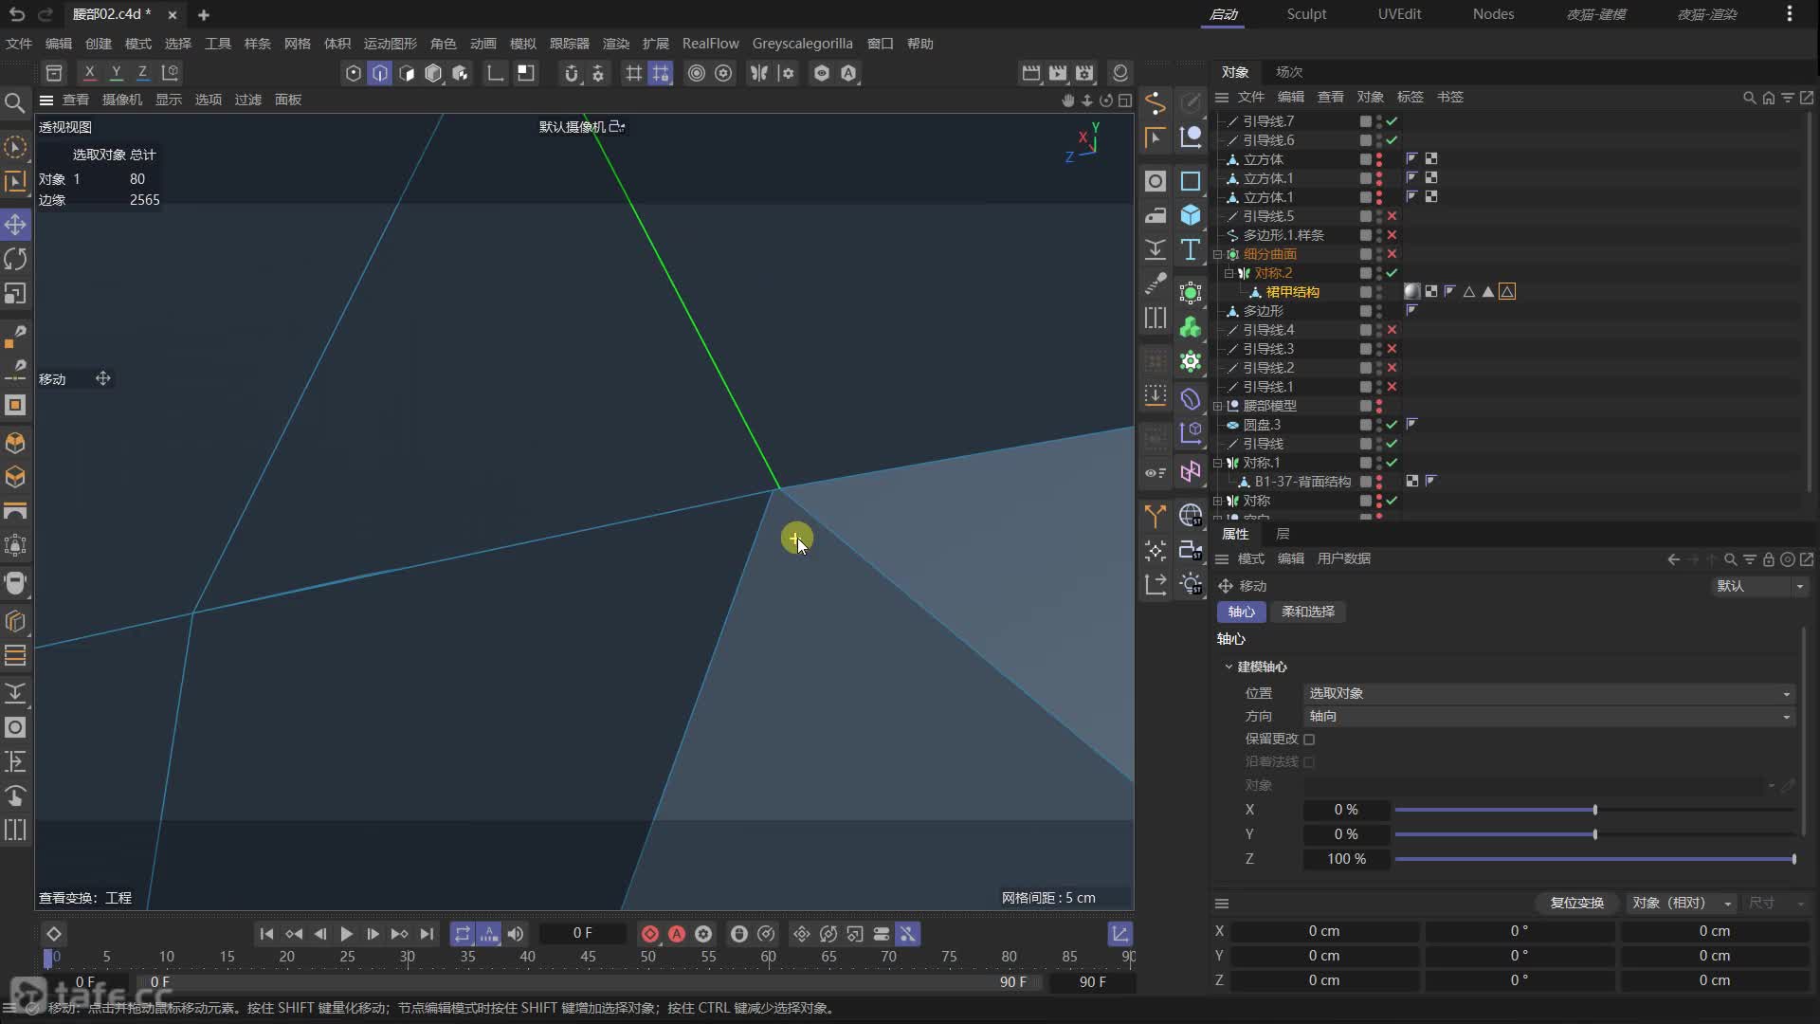Open the 文件 menu in main menu bar
The image size is (1820, 1024).
coord(19,44)
